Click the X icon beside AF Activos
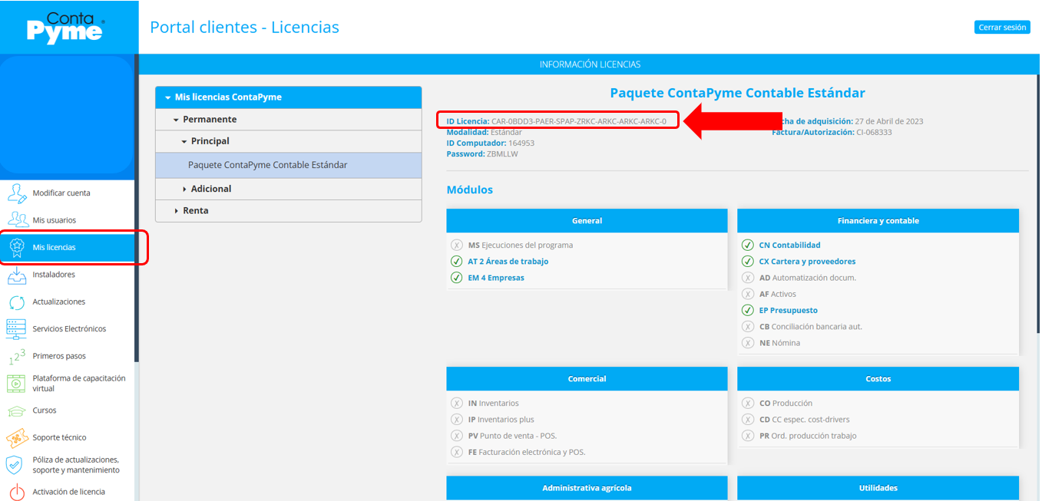Screen dimensions: 1042x501 point(747,294)
